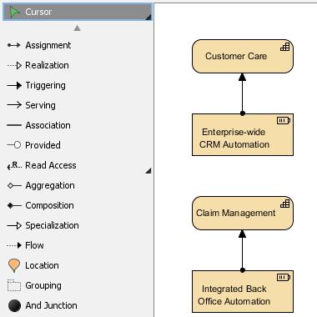Click the Enterprise-wide CRM Automation resource box

(x=243, y=134)
